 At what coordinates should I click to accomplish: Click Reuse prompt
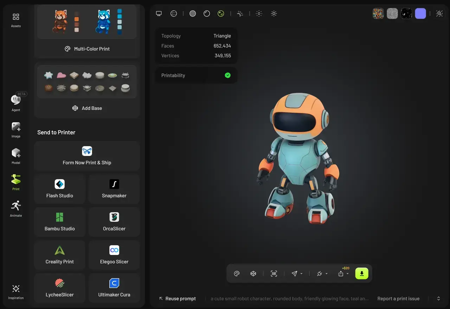(x=178, y=298)
